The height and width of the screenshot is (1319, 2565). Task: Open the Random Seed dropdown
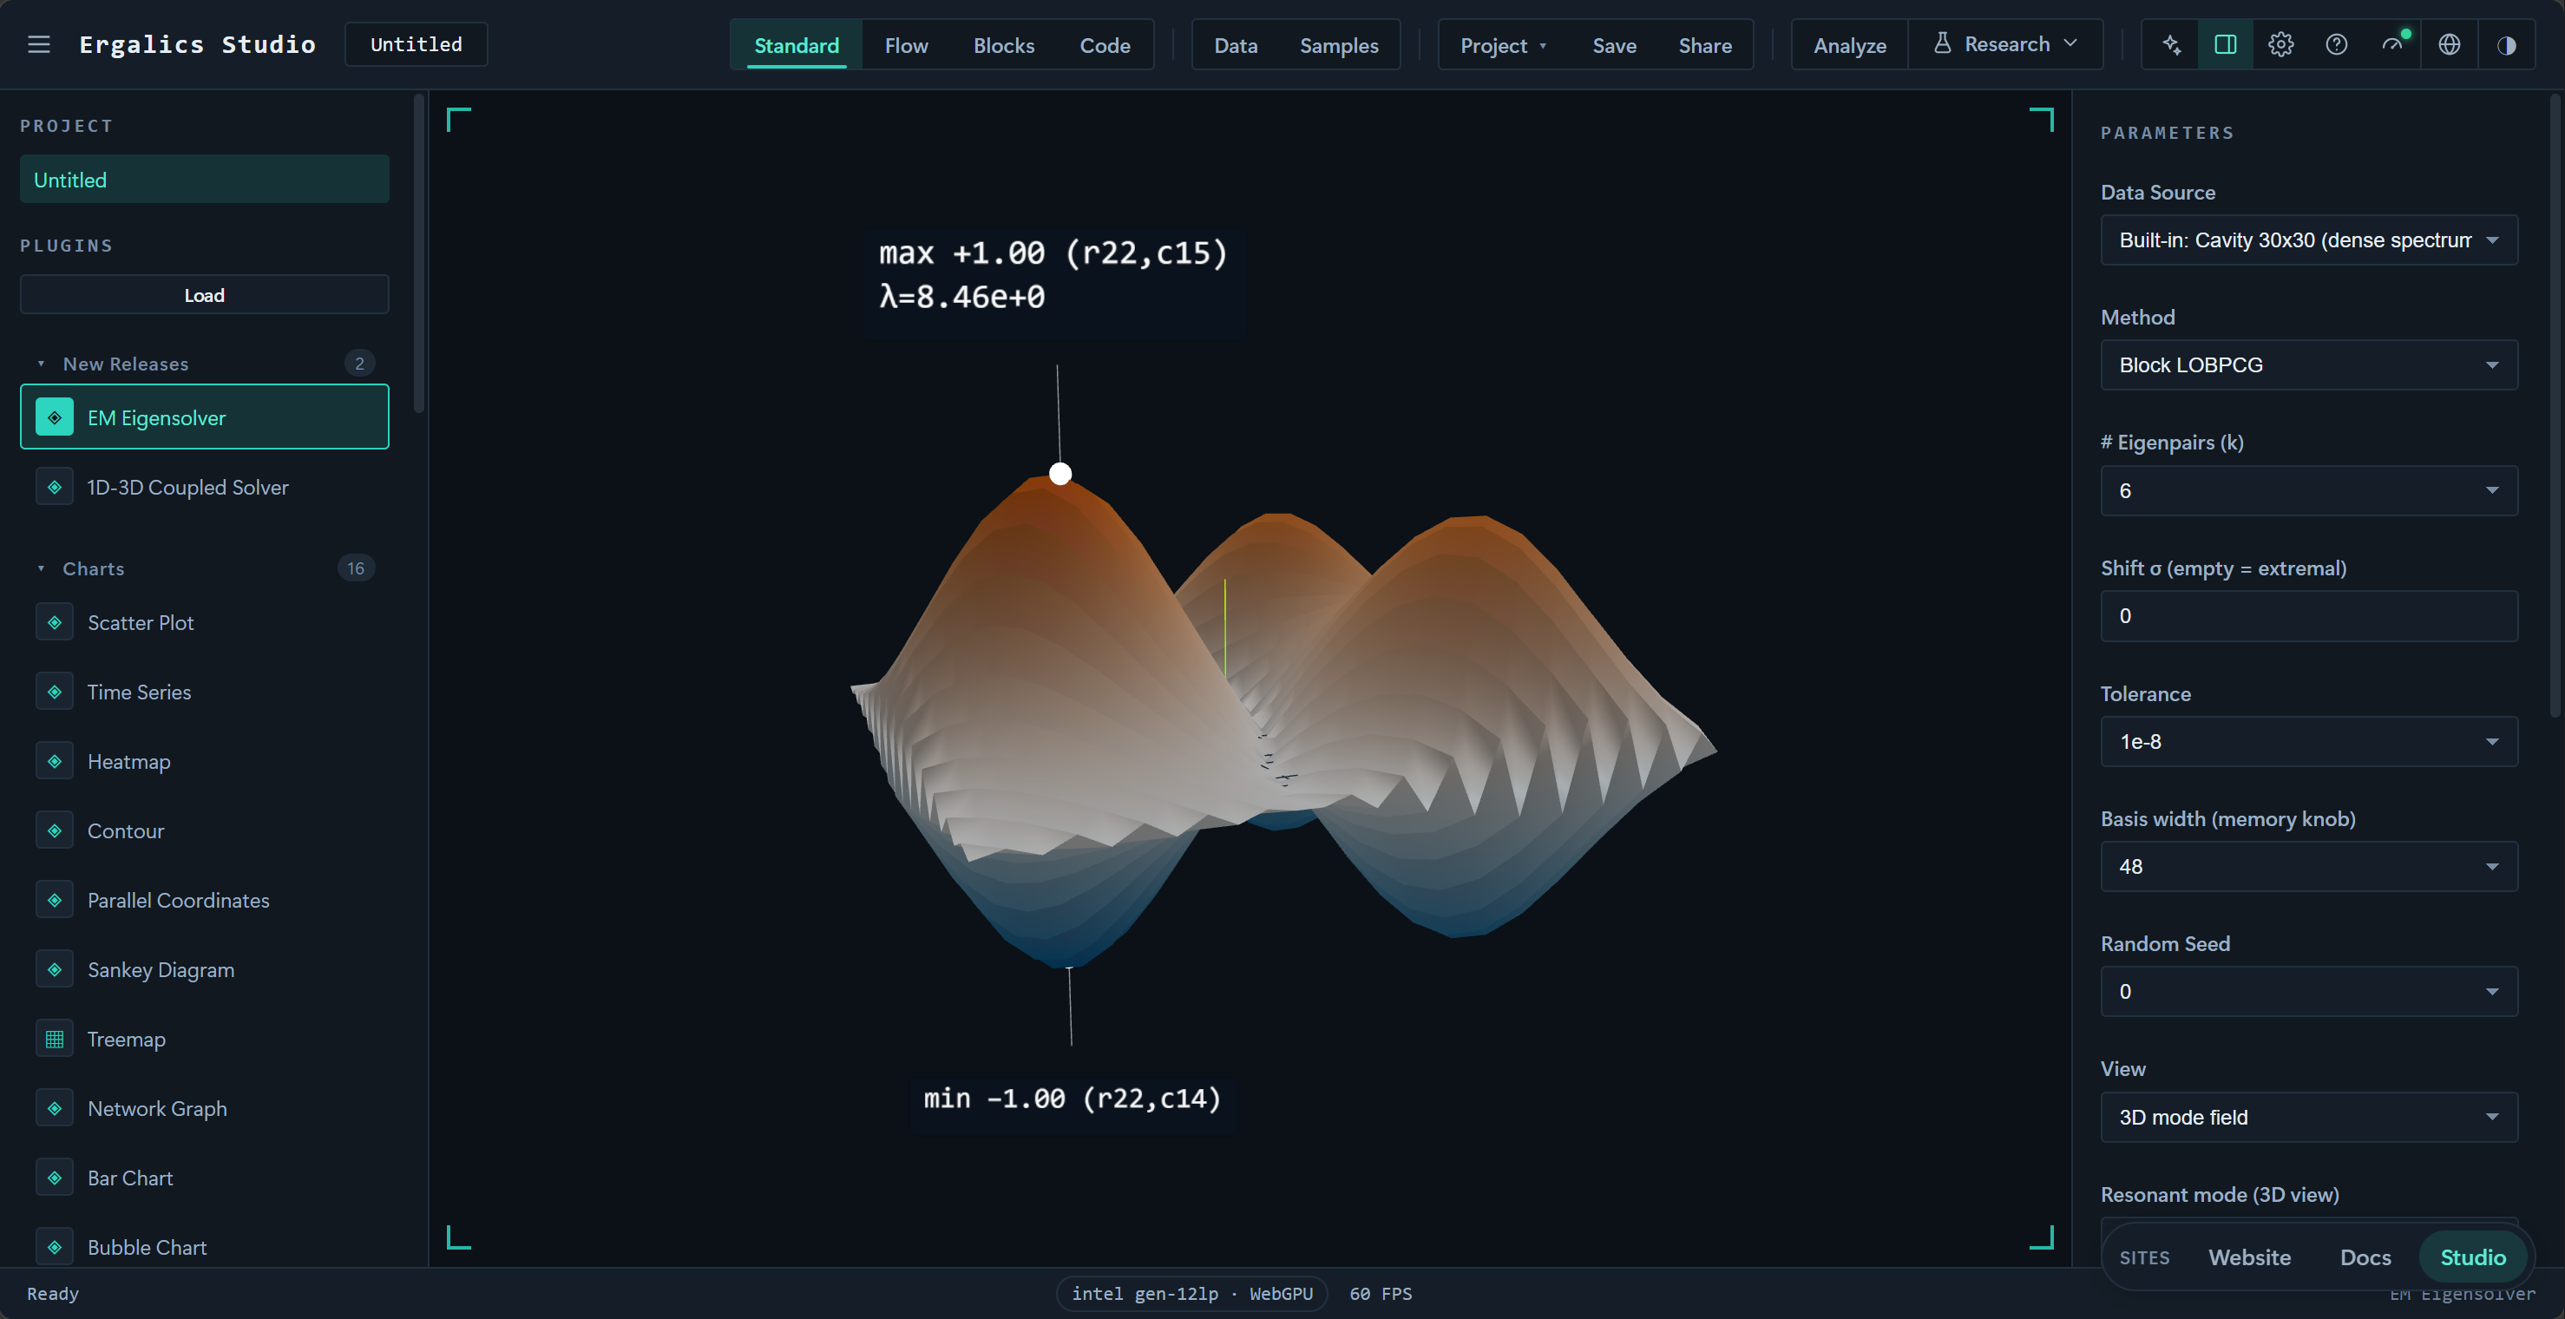click(x=2308, y=992)
